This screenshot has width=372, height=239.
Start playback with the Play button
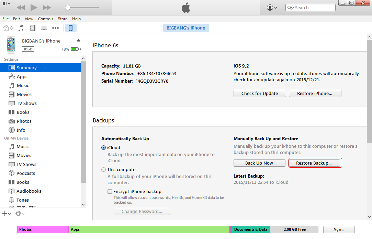(34, 8)
